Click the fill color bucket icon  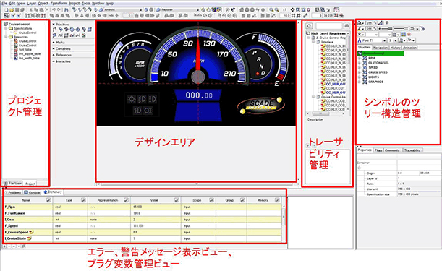[359, 23]
